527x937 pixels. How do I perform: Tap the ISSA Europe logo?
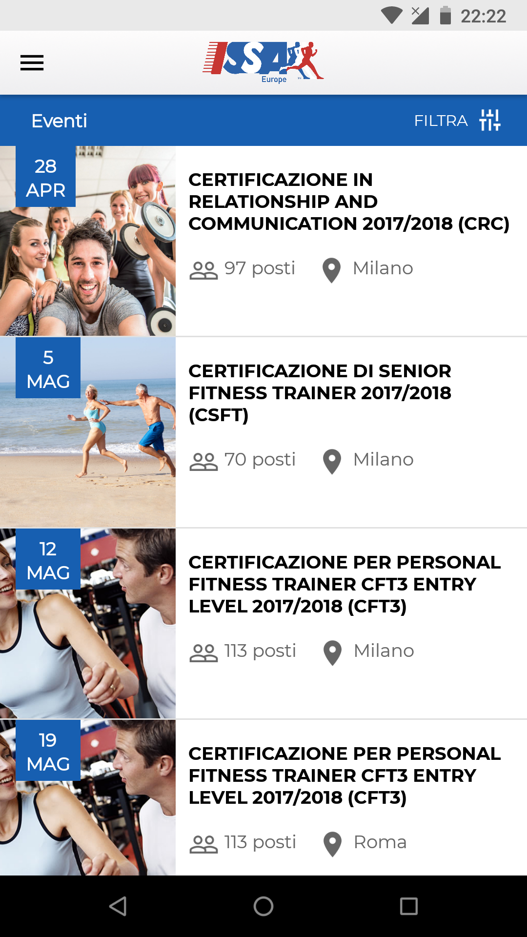pyautogui.click(x=263, y=62)
